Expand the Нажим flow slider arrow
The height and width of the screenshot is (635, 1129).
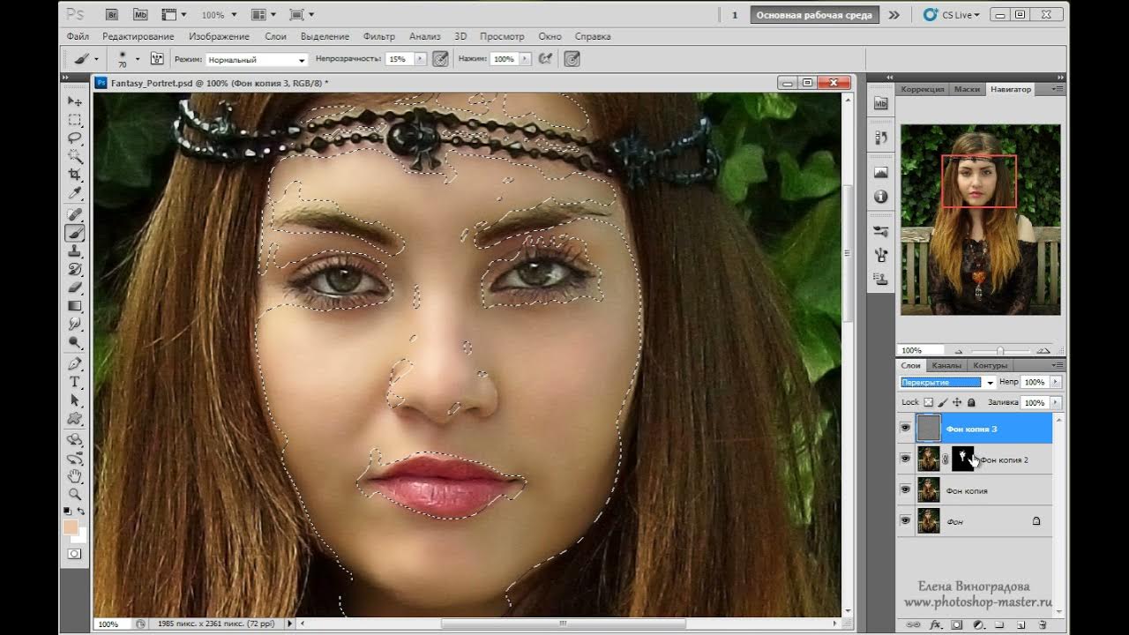[526, 59]
